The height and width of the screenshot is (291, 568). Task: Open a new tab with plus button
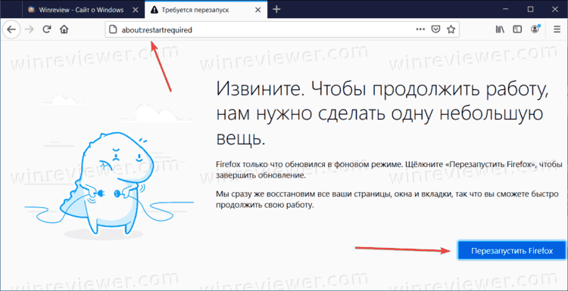click(x=276, y=9)
